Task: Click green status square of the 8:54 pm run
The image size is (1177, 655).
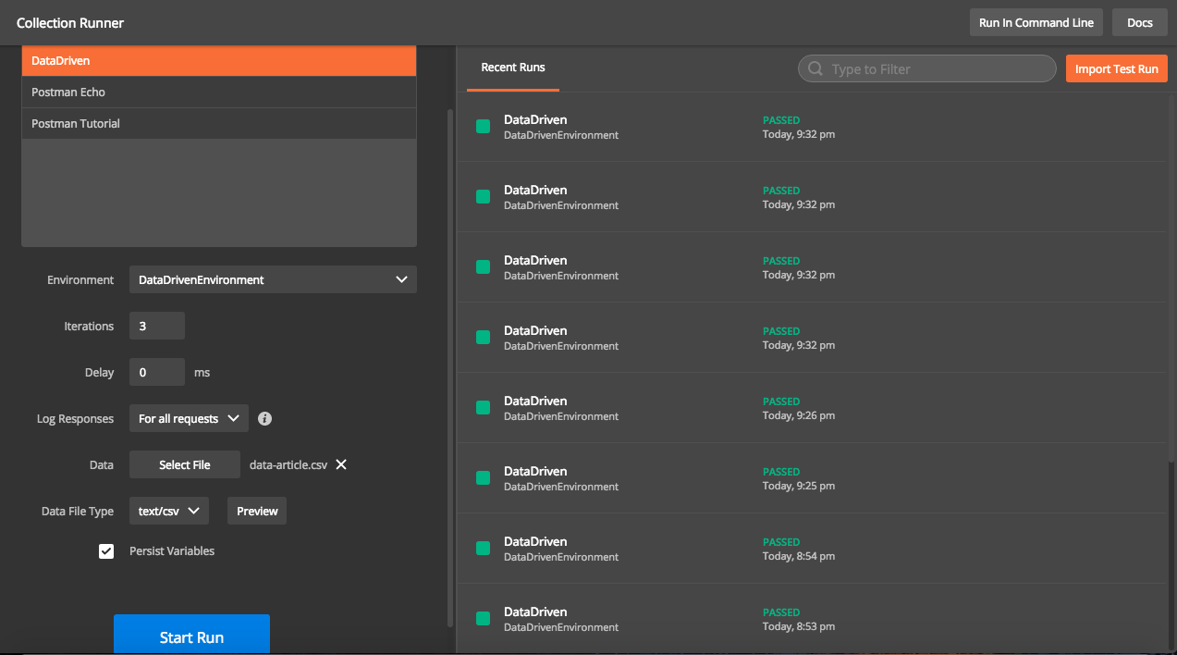Action: pyautogui.click(x=483, y=549)
